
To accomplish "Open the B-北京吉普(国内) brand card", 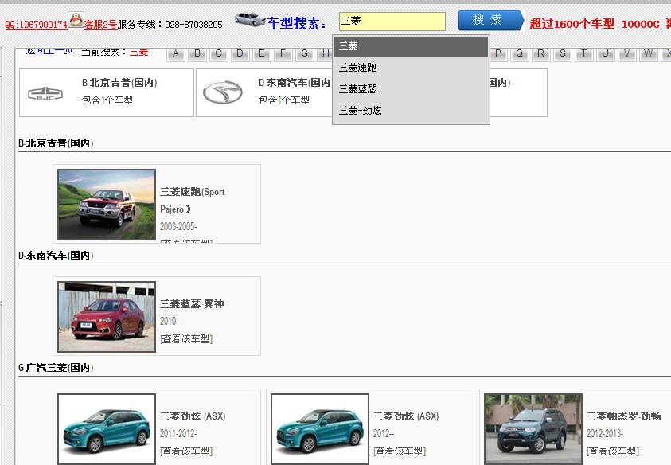I will (107, 92).
